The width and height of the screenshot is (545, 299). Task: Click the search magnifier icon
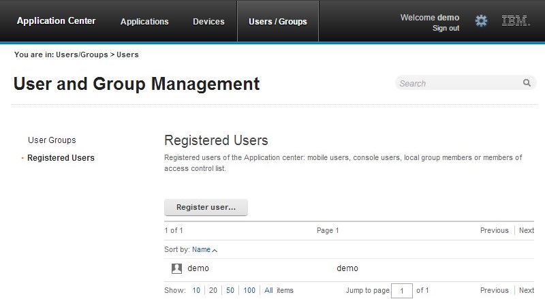527,82
